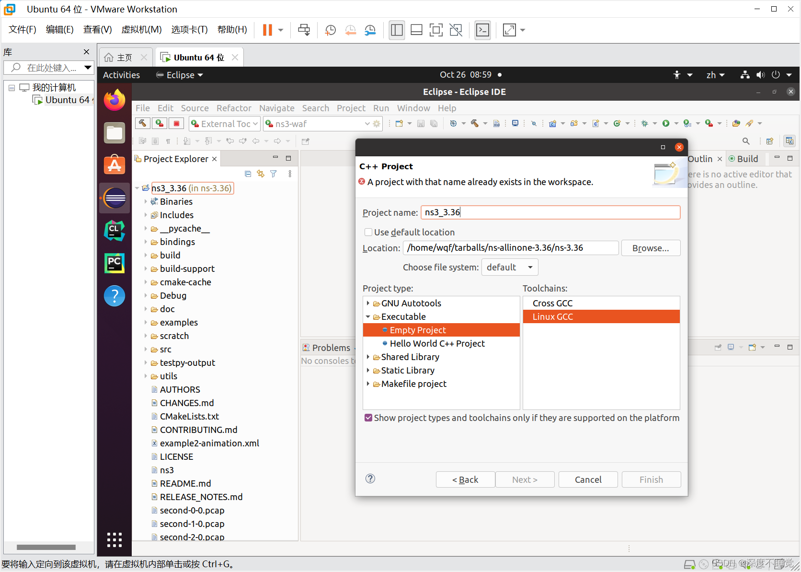Click the filter icon in Project Explorer
This screenshot has width=801, height=572.
tap(274, 174)
